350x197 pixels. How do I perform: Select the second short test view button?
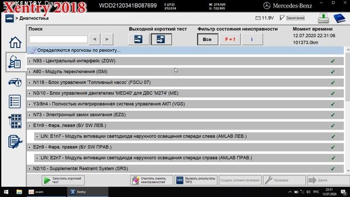(x=161, y=39)
